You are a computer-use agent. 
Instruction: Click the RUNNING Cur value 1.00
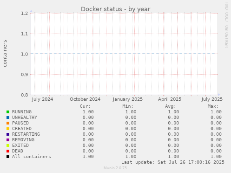(x=88, y=112)
